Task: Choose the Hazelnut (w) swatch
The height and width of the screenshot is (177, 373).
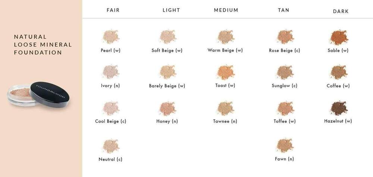Action: point(338,108)
